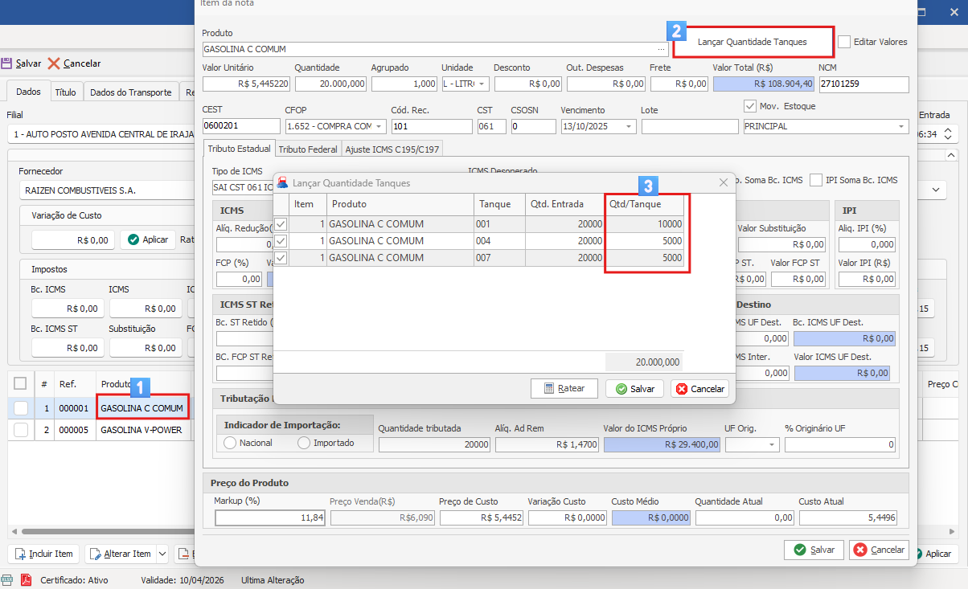Click the purple floppy disk save icon

6,63
